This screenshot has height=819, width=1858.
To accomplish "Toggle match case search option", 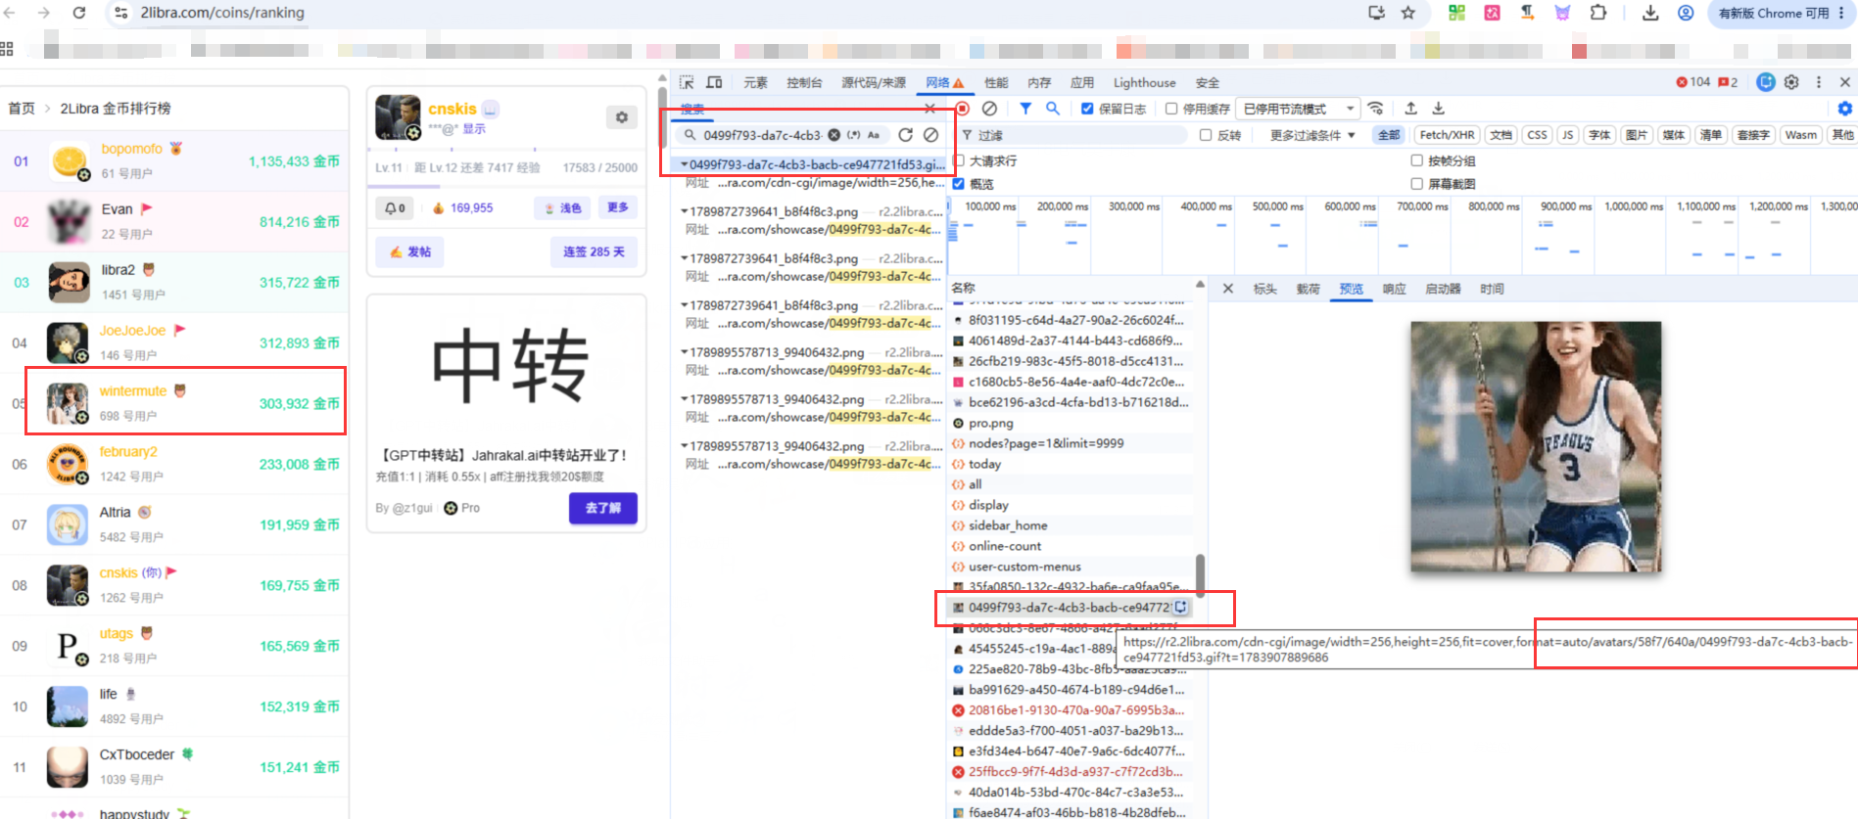I will (x=874, y=135).
